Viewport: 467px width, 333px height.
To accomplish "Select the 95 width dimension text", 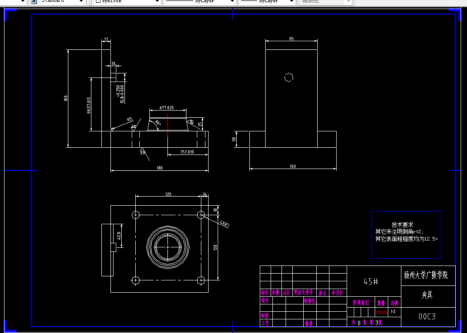I will click(x=291, y=39).
